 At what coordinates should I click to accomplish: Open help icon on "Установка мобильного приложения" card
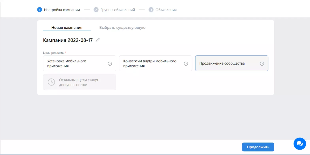pyautogui.click(x=110, y=63)
